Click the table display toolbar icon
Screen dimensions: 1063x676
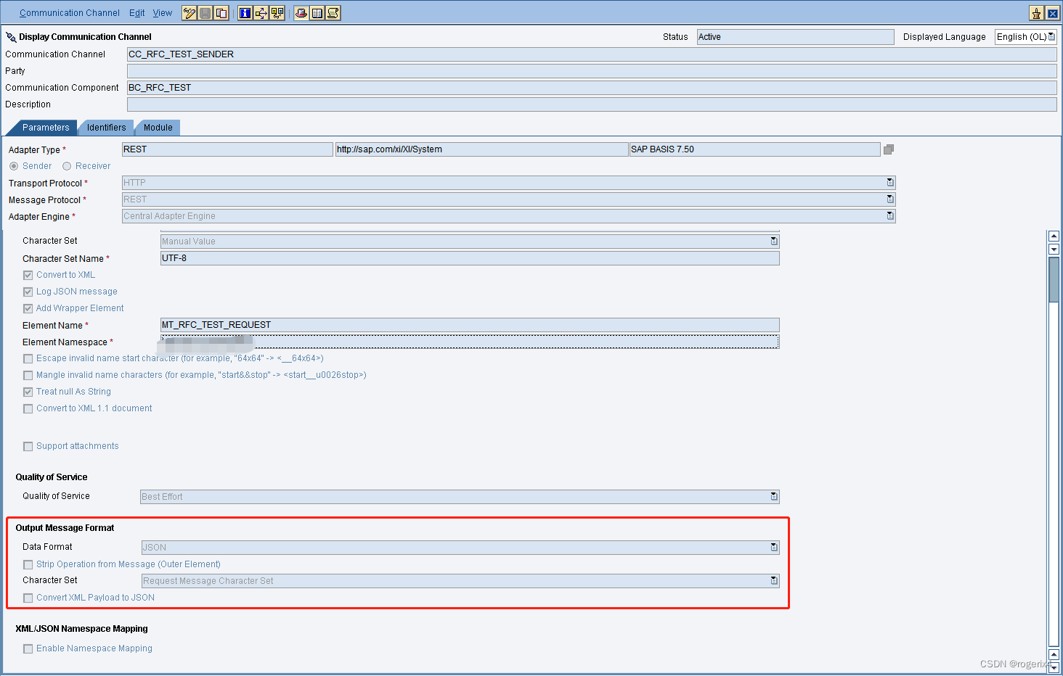[x=316, y=12]
